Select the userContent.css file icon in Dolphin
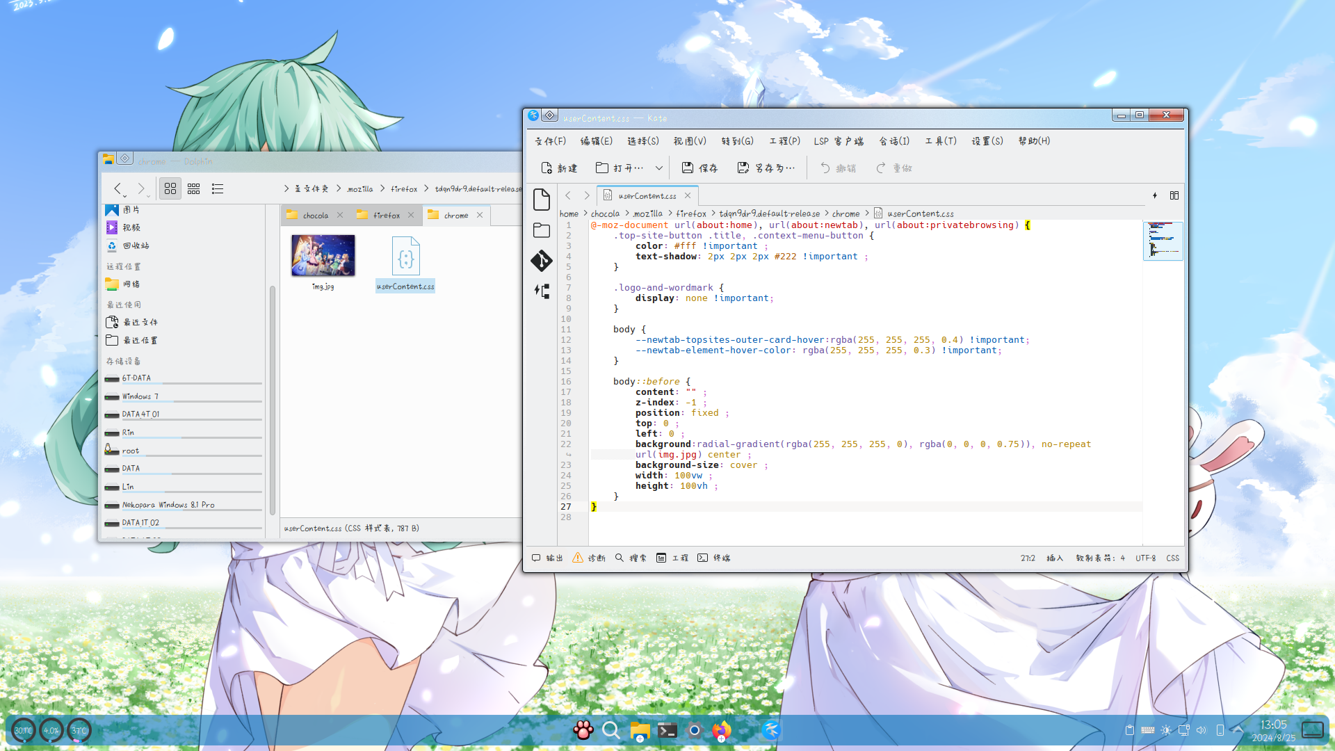The width and height of the screenshot is (1335, 751). [406, 255]
